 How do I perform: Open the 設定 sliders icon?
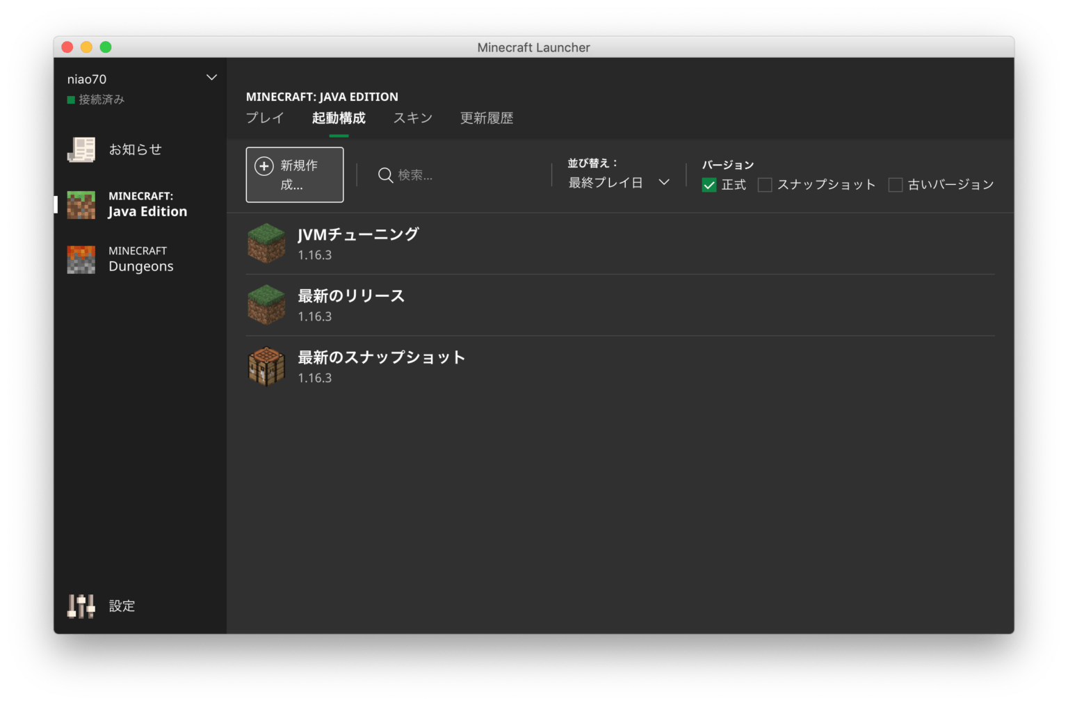pyautogui.click(x=81, y=606)
